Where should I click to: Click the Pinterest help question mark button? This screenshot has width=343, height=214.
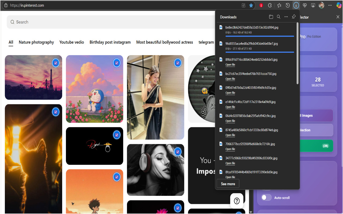pos(237,201)
